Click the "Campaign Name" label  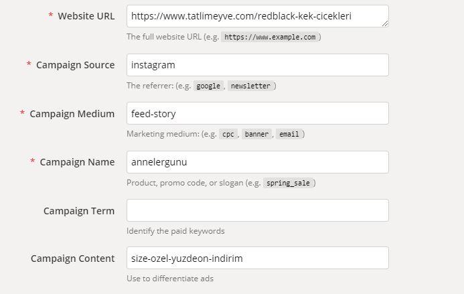[77, 162]
